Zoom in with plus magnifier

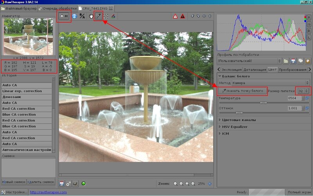coord(181,183)
